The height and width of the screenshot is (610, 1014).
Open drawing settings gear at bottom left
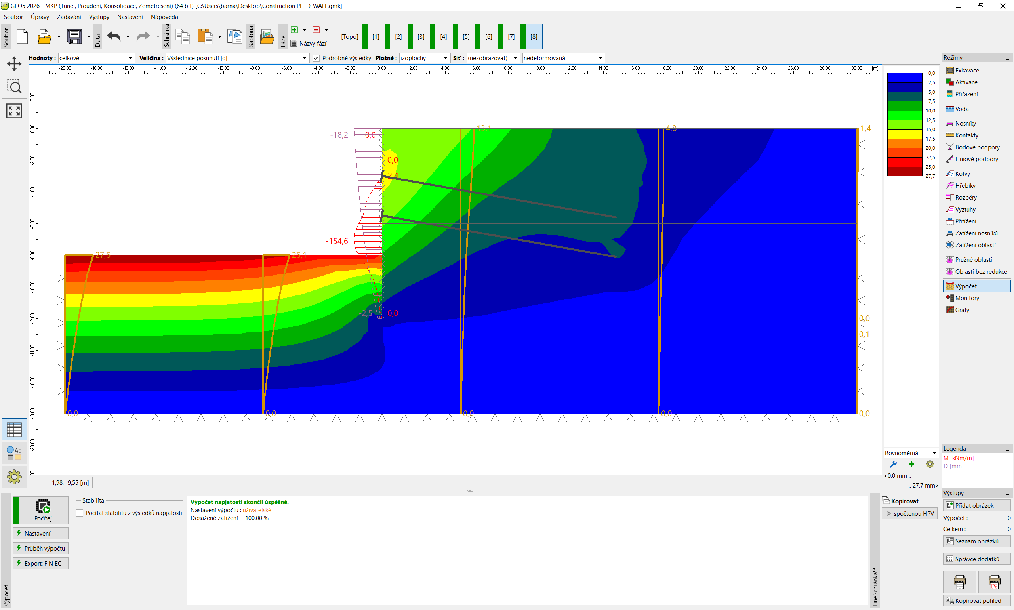coord(14,477)
